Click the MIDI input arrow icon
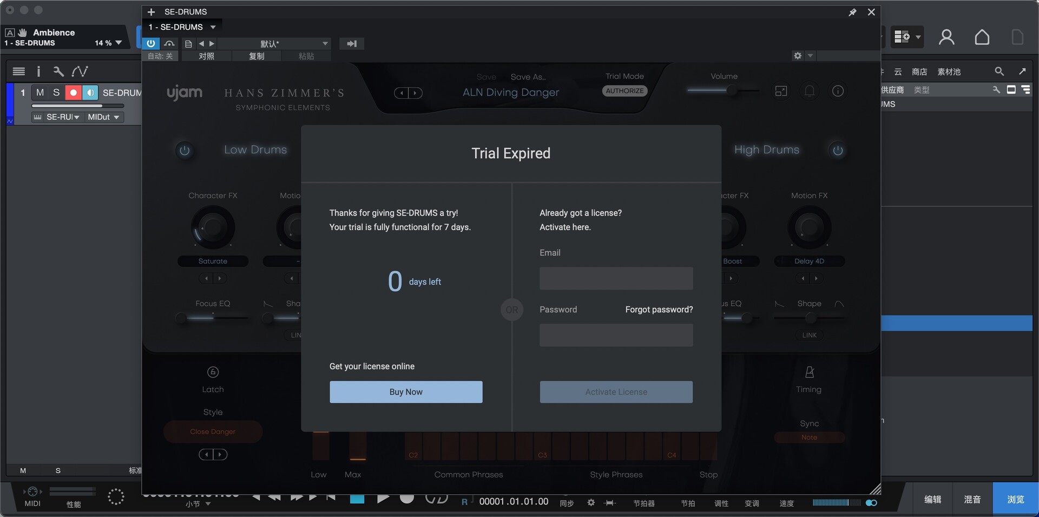The width and height of the screenshot is (1039, 517). tap(352, 44)
